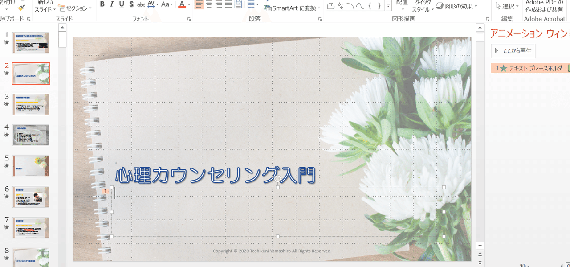
Task: Select slide 3 thumbnail
Action: pyautogui.click(x=31, y=104)
